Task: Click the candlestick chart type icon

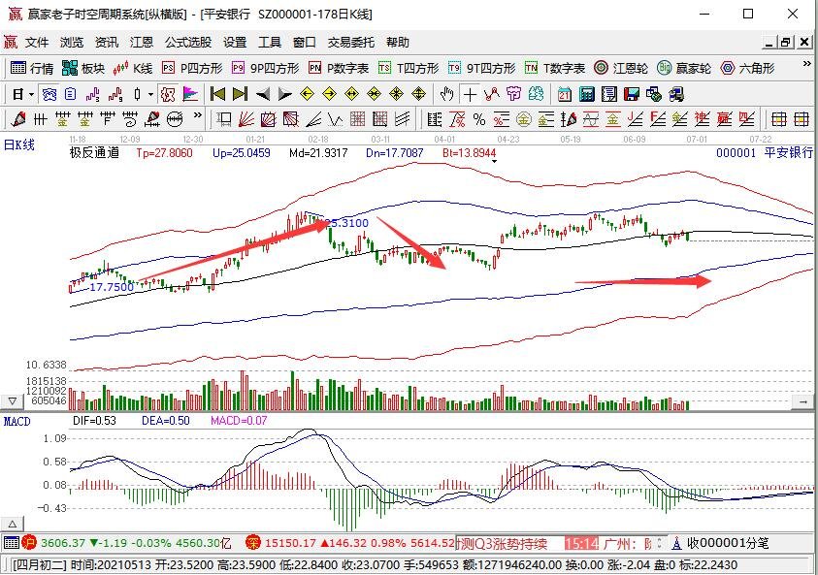Action: pos(137,94)
